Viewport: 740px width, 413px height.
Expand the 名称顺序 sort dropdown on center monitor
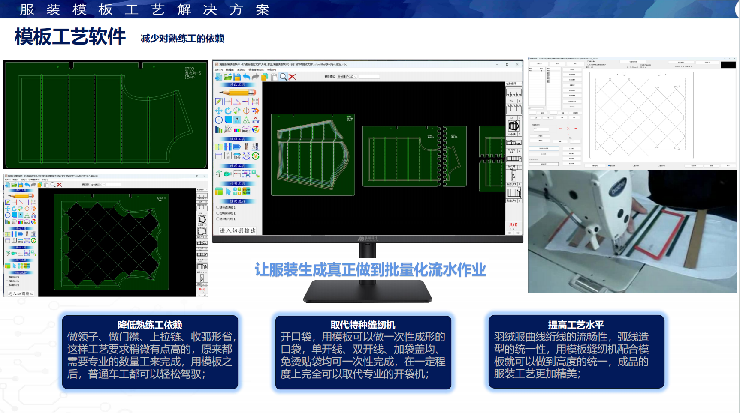pyautogui.click(x=513, y=84)
